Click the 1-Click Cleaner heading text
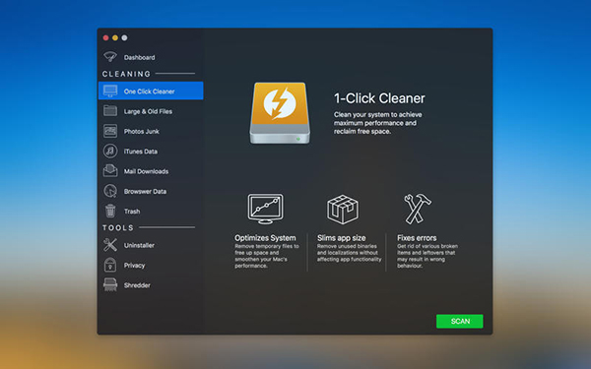Screen dimensions: 591x369 click(379, 98)
